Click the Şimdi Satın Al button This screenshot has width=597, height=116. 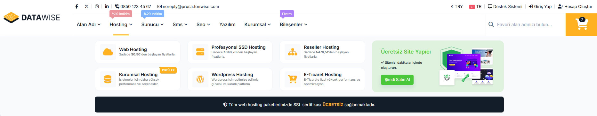click(x=397, y=80)
